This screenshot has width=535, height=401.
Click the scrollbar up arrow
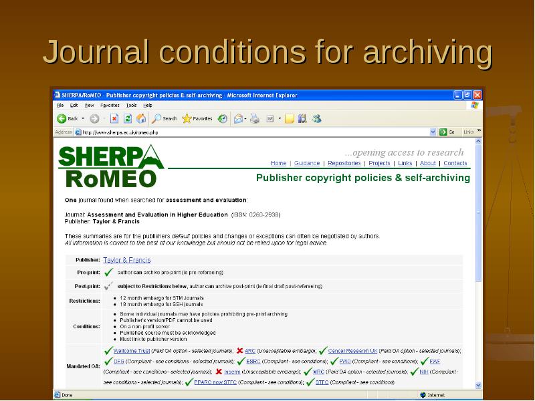click(478, 141)
